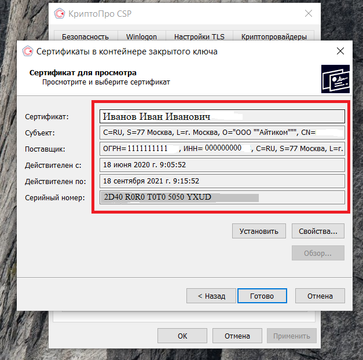
Task: Click the Сертификат name field
Action: click(222, 116)
